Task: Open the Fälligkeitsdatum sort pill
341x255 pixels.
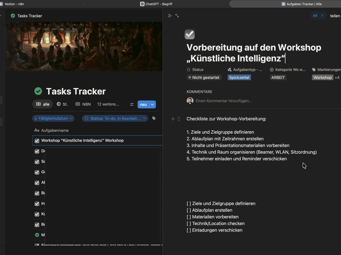Action: point(53,118)
